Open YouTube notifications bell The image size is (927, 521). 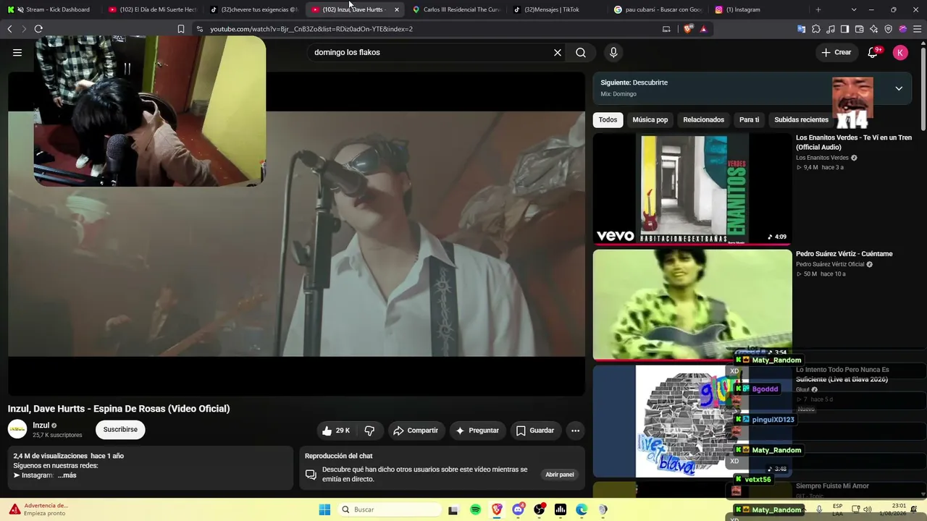tap(873, 52)
